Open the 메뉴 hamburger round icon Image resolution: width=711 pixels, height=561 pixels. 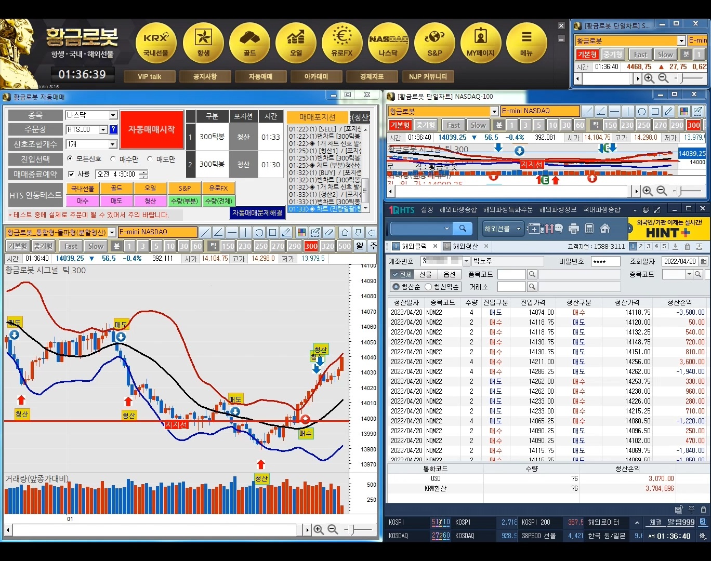point(526,44)
